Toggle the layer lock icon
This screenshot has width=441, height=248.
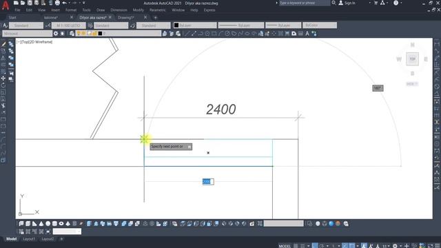point(94,34)
